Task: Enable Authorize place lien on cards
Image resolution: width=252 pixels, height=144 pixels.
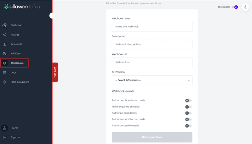Action: pos(188,101)
